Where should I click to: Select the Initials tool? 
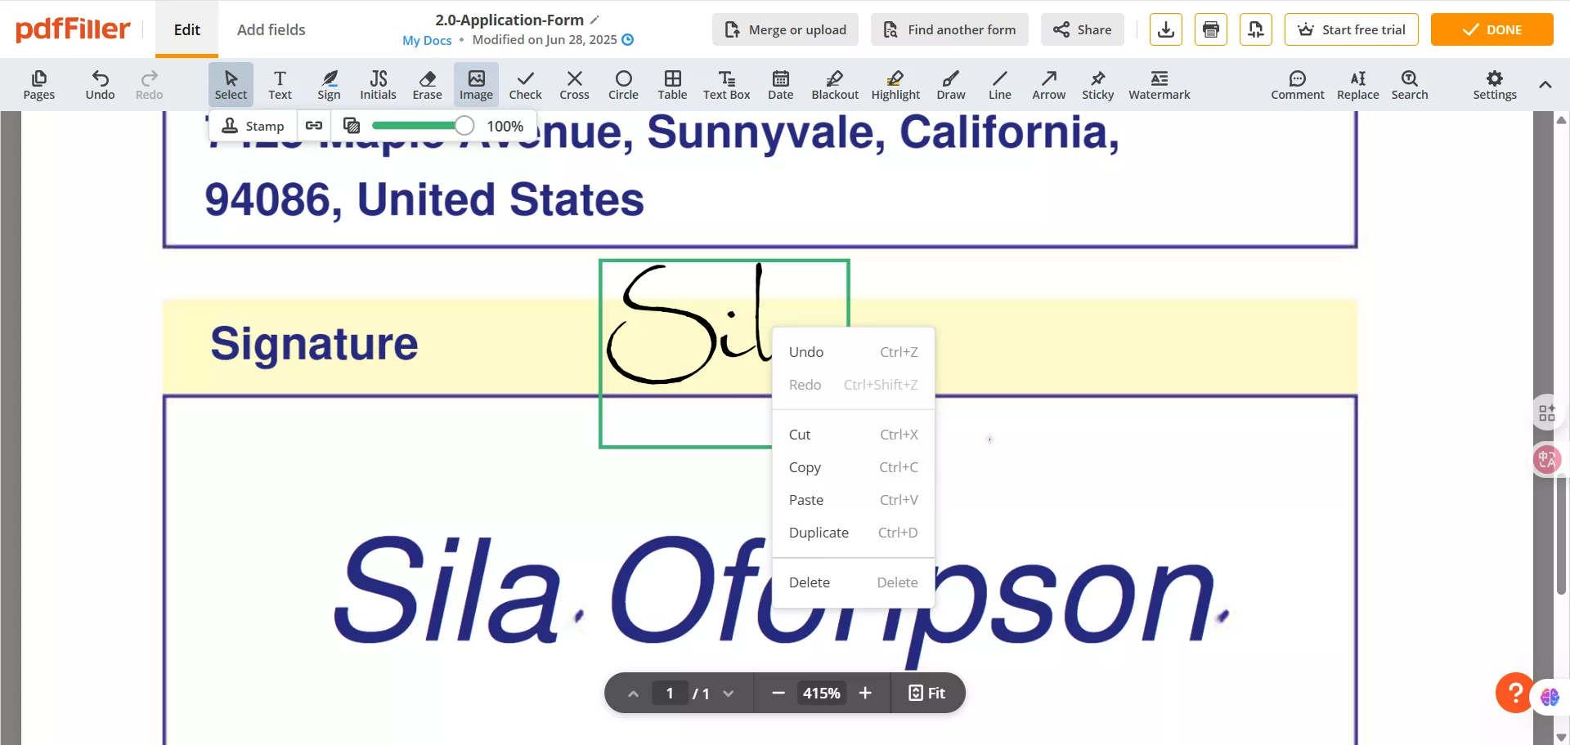tap(378, 84)
